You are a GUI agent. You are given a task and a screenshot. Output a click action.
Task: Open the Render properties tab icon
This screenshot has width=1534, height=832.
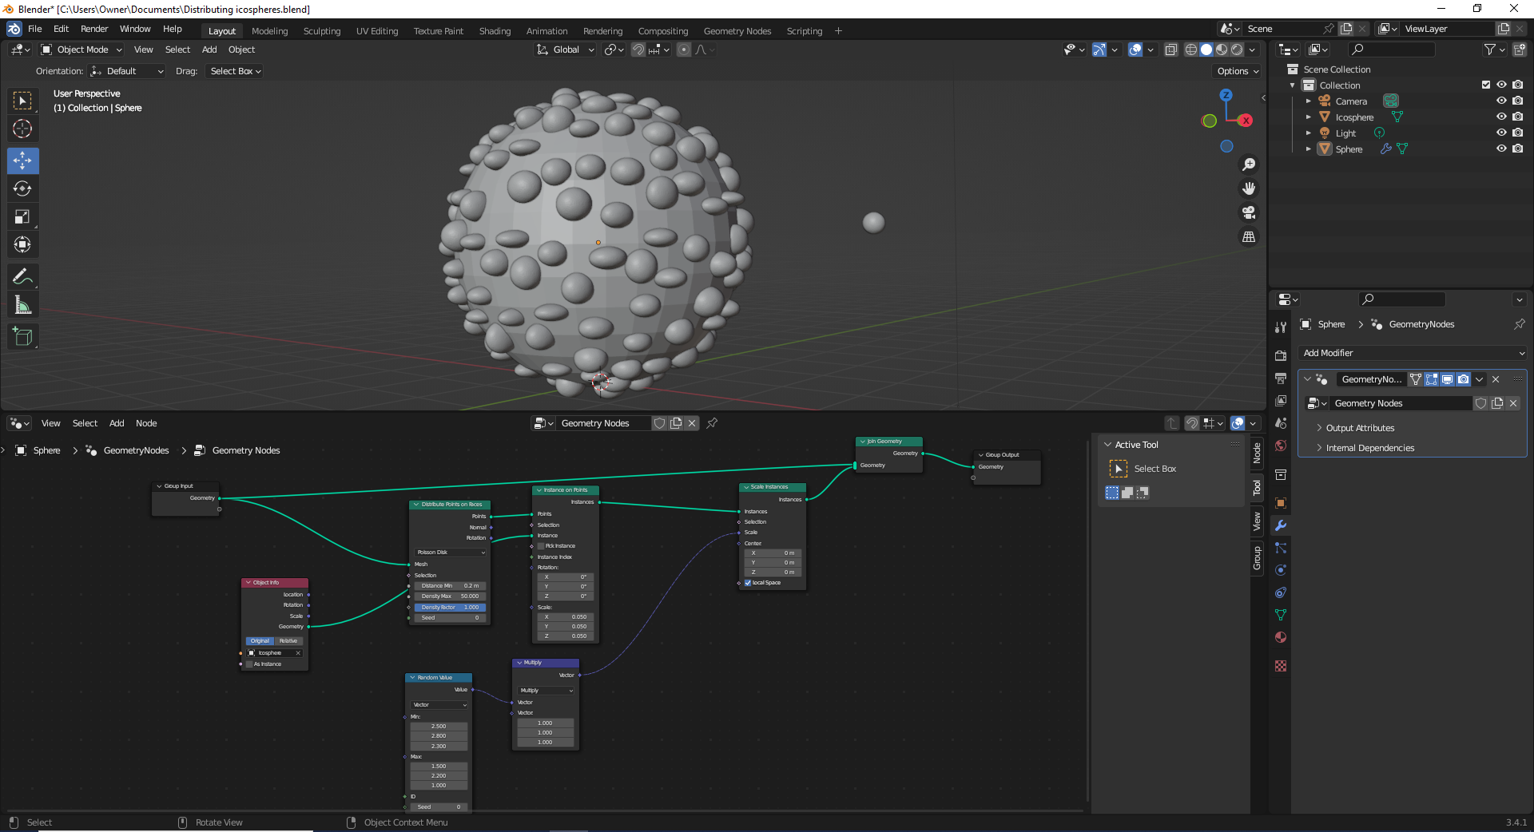pos(1281,355)
